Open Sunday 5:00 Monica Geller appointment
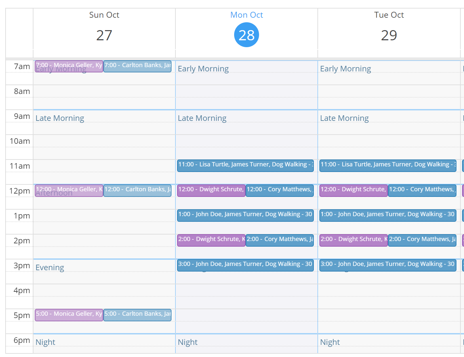 point(69,315)
